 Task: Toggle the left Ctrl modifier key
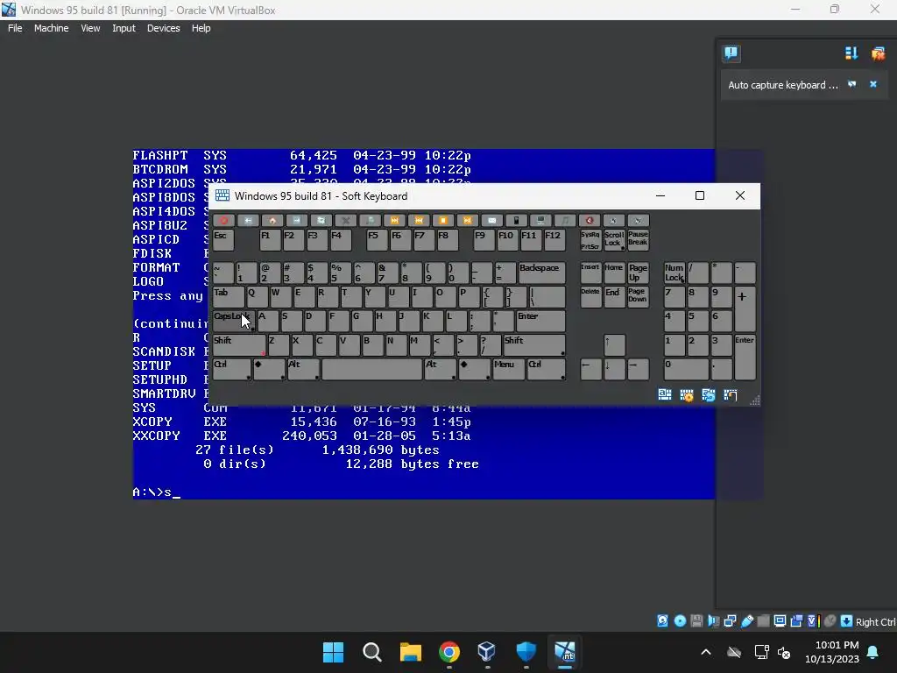click(231, 369)
